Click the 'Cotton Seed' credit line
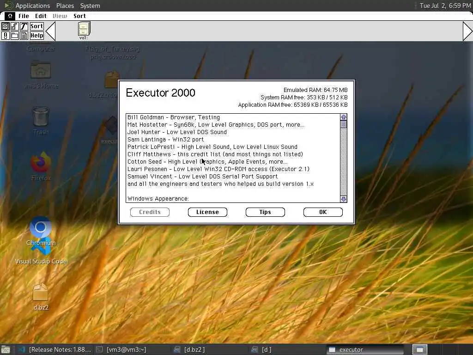The height and width of the screenshot is (355, 473). pos(207,161)
